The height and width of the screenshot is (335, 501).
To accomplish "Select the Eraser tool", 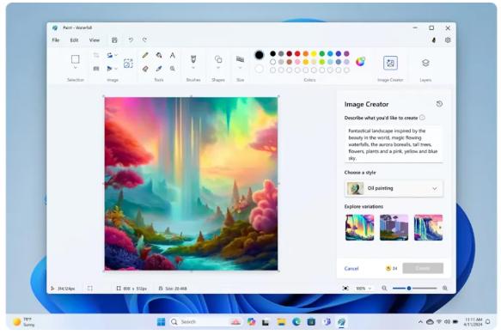I will (145, 69).
